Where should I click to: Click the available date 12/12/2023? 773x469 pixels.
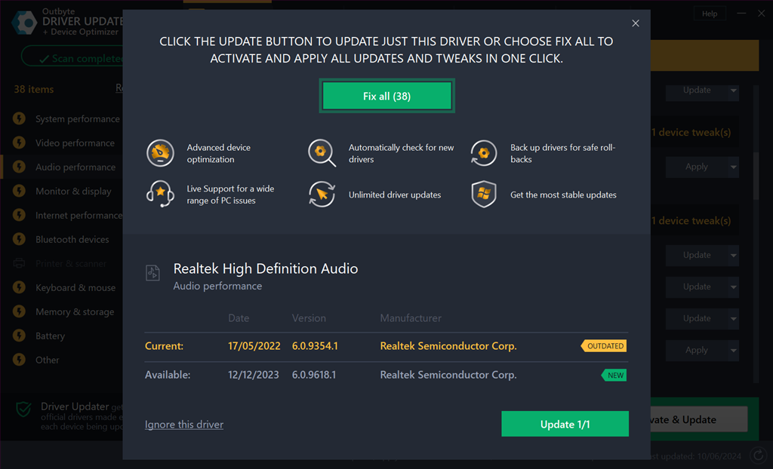coord(254,375)
